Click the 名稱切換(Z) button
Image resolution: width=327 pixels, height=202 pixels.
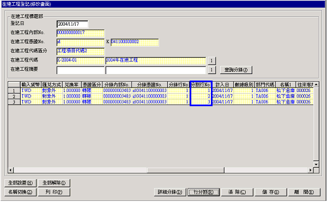tap(21, 192)
